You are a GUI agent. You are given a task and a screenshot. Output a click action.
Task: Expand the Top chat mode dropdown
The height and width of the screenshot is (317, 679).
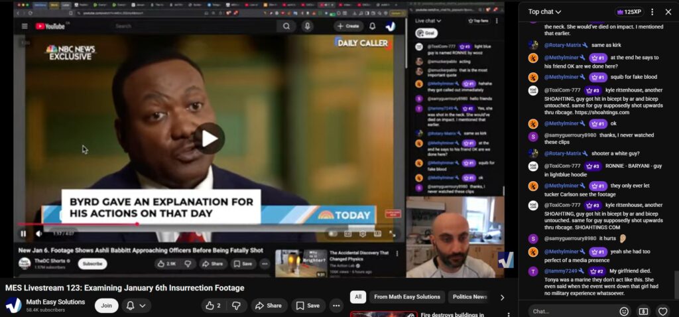click(x=544, y=12)
